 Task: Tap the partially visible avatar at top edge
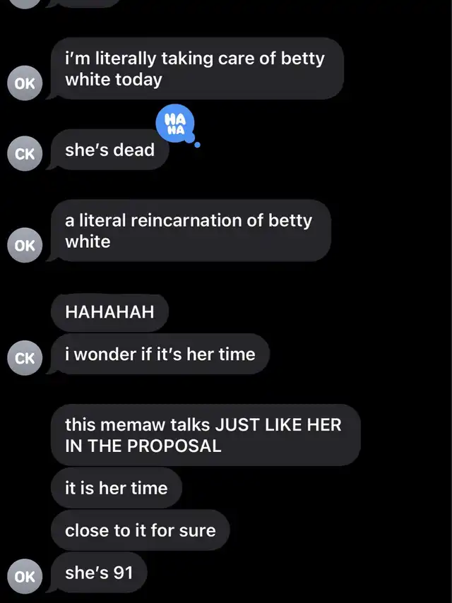point(25,4)
